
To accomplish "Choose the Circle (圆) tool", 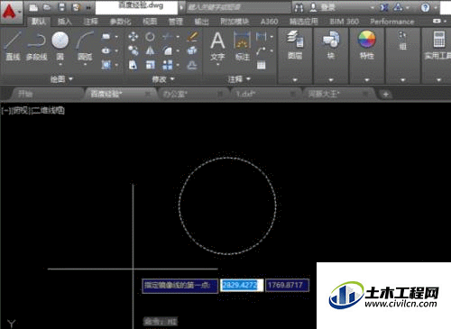I will coord(60,47).
